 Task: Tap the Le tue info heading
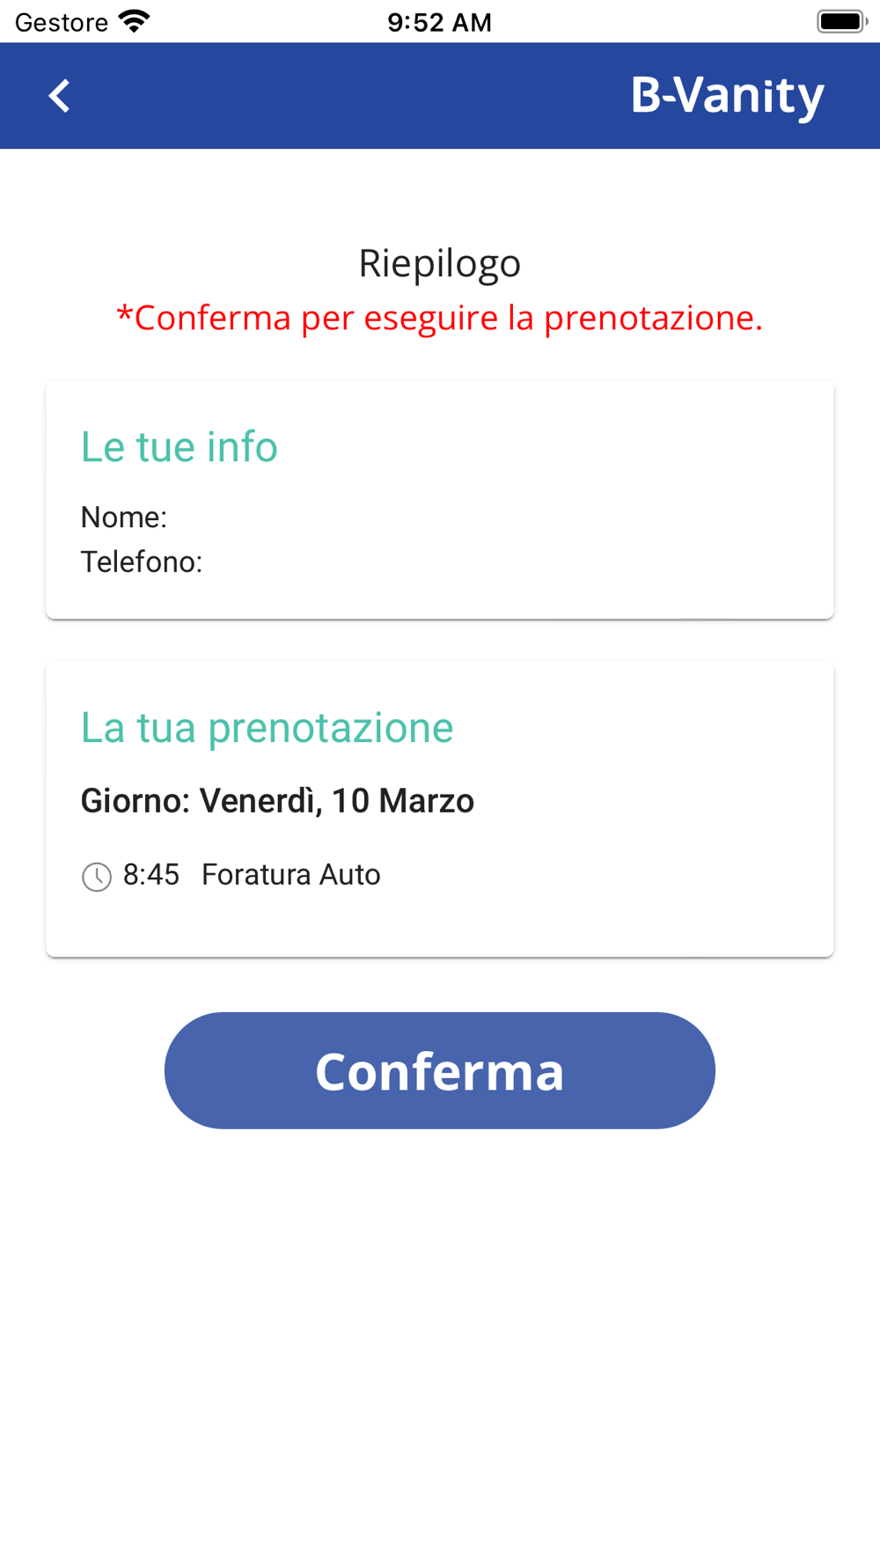click(x=180, y=446)
